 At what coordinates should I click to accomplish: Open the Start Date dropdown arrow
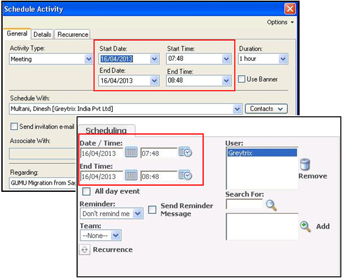154,59
